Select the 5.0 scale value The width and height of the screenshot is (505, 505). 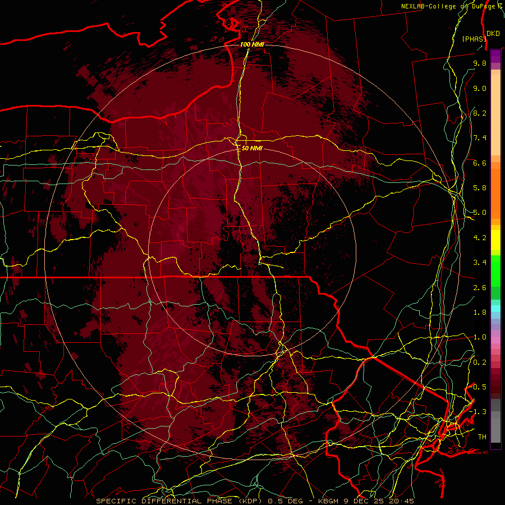(x=480, y=213)
